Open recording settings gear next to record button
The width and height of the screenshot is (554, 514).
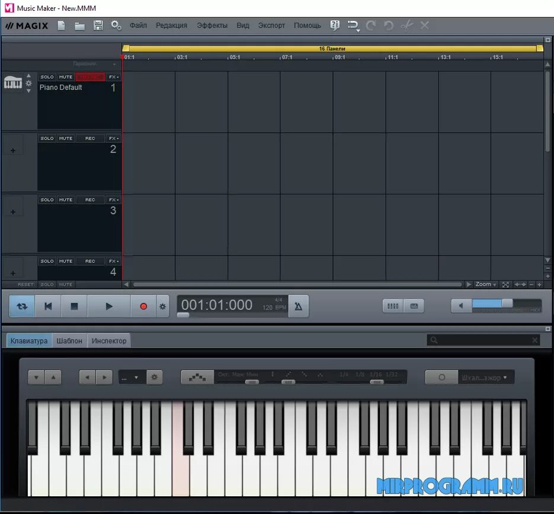[x=162, y=307]
